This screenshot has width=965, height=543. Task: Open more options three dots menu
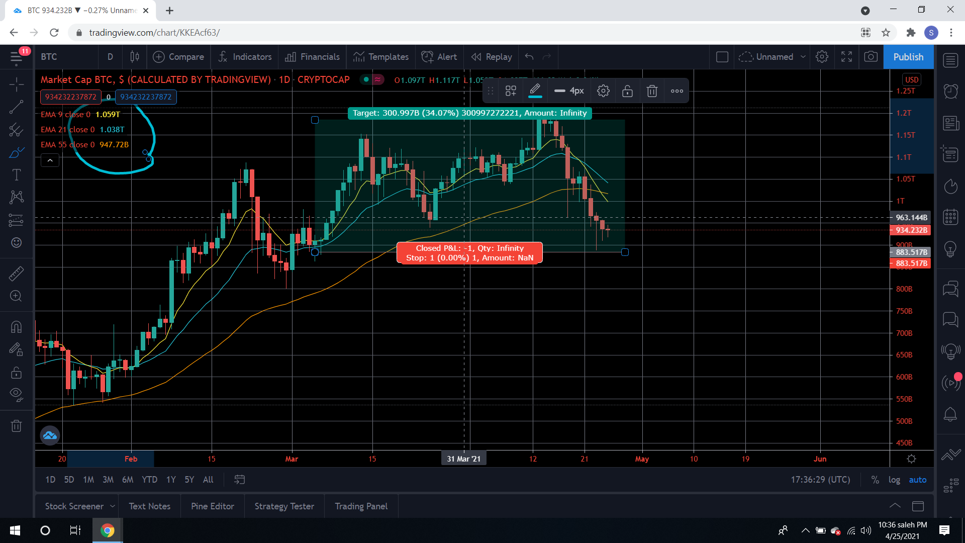677,91
